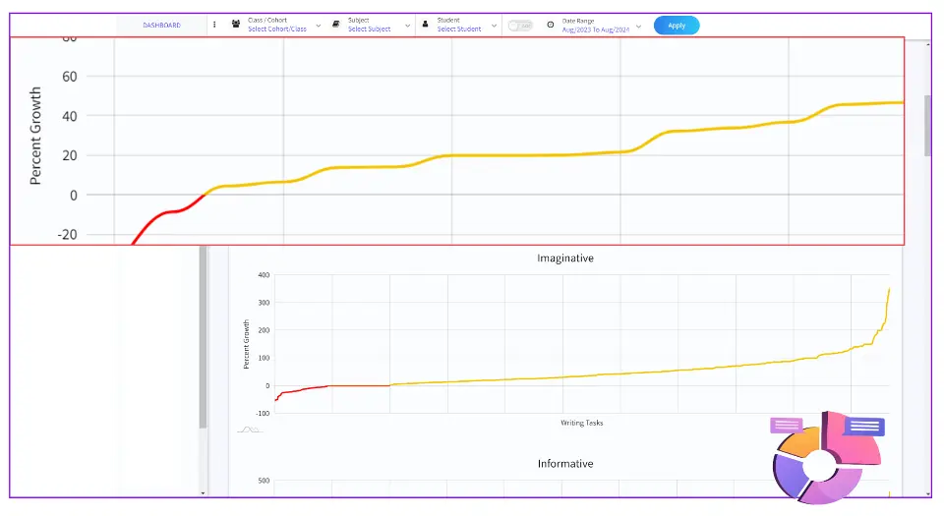
Task: Click the Select Subject link text
Action: pos(369,29)
